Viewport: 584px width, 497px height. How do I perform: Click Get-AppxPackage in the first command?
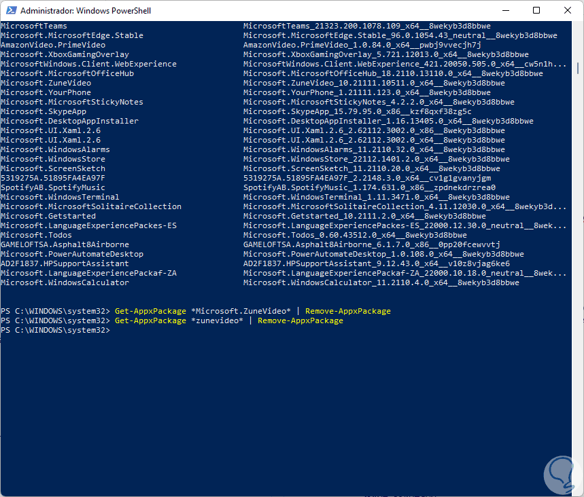coord(150,311)
